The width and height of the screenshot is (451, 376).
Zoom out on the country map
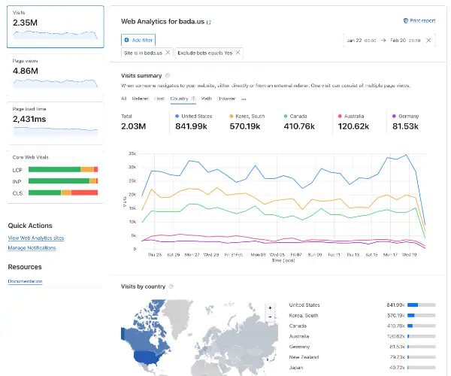point(270,317)
